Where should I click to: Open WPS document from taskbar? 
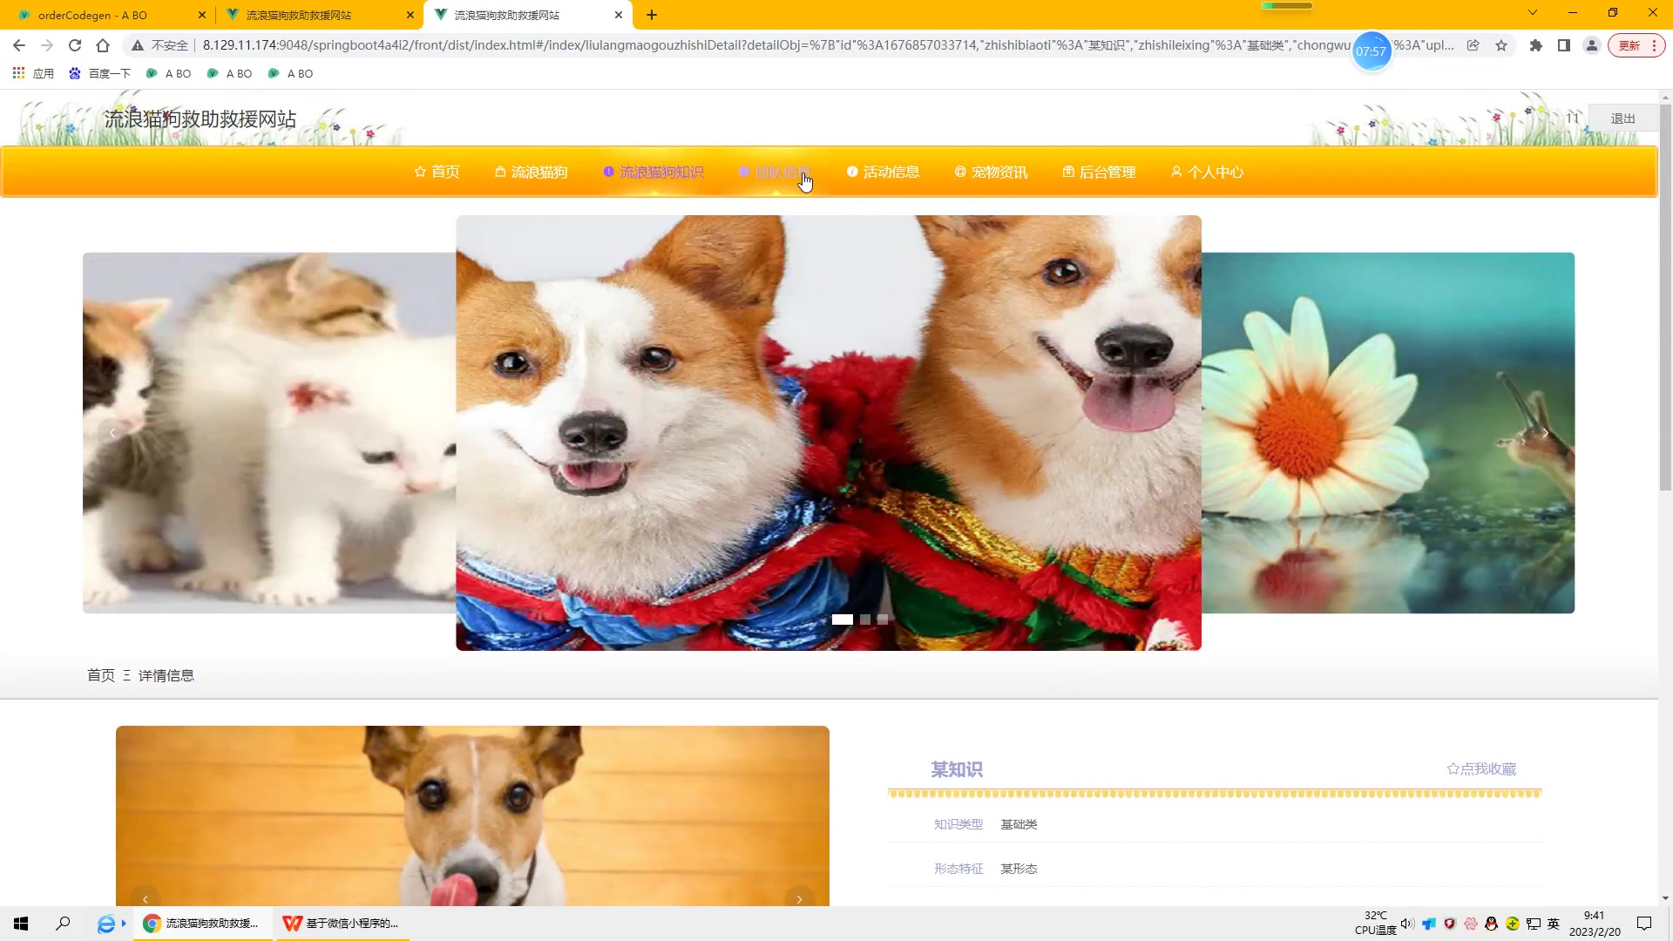tap(342, 924)
